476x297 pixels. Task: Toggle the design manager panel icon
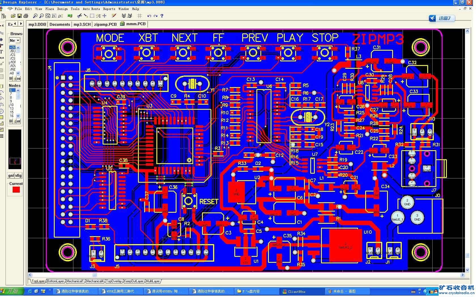coord(4,16)
